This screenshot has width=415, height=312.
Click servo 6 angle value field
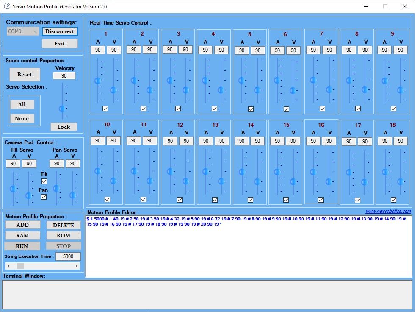click(x=277, y=50)
